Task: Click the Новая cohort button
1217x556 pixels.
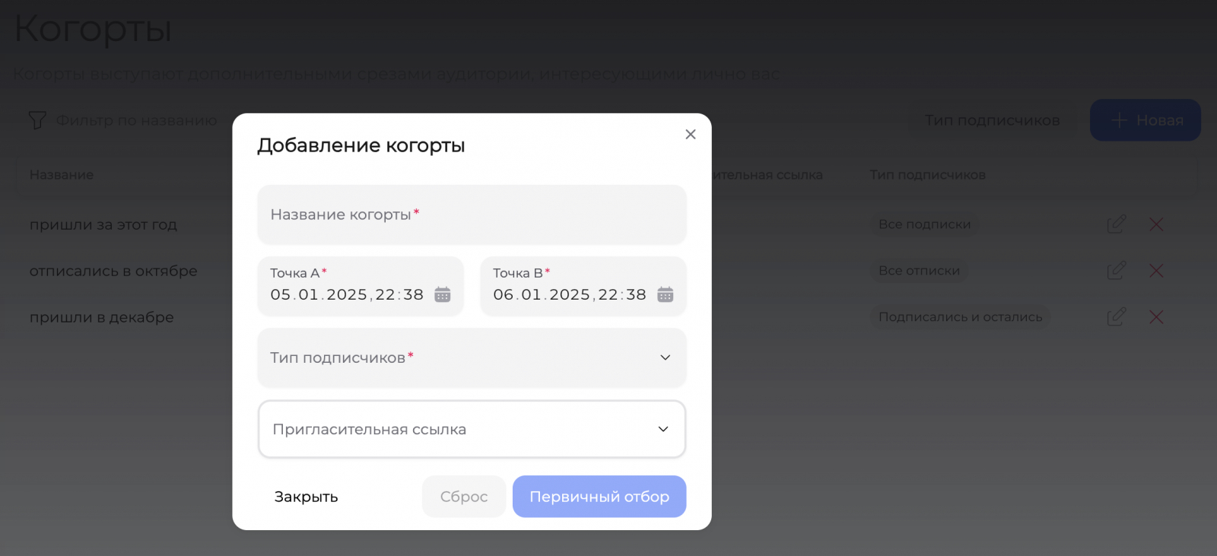Action: (x=1146, y=120)
